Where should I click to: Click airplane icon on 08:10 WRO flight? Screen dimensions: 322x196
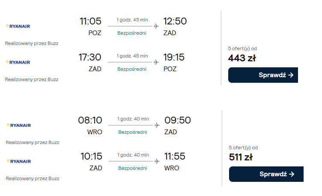[157, 125]
